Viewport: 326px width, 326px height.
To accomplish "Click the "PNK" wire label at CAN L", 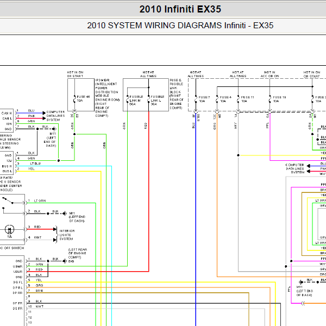I will click(32, 116).
